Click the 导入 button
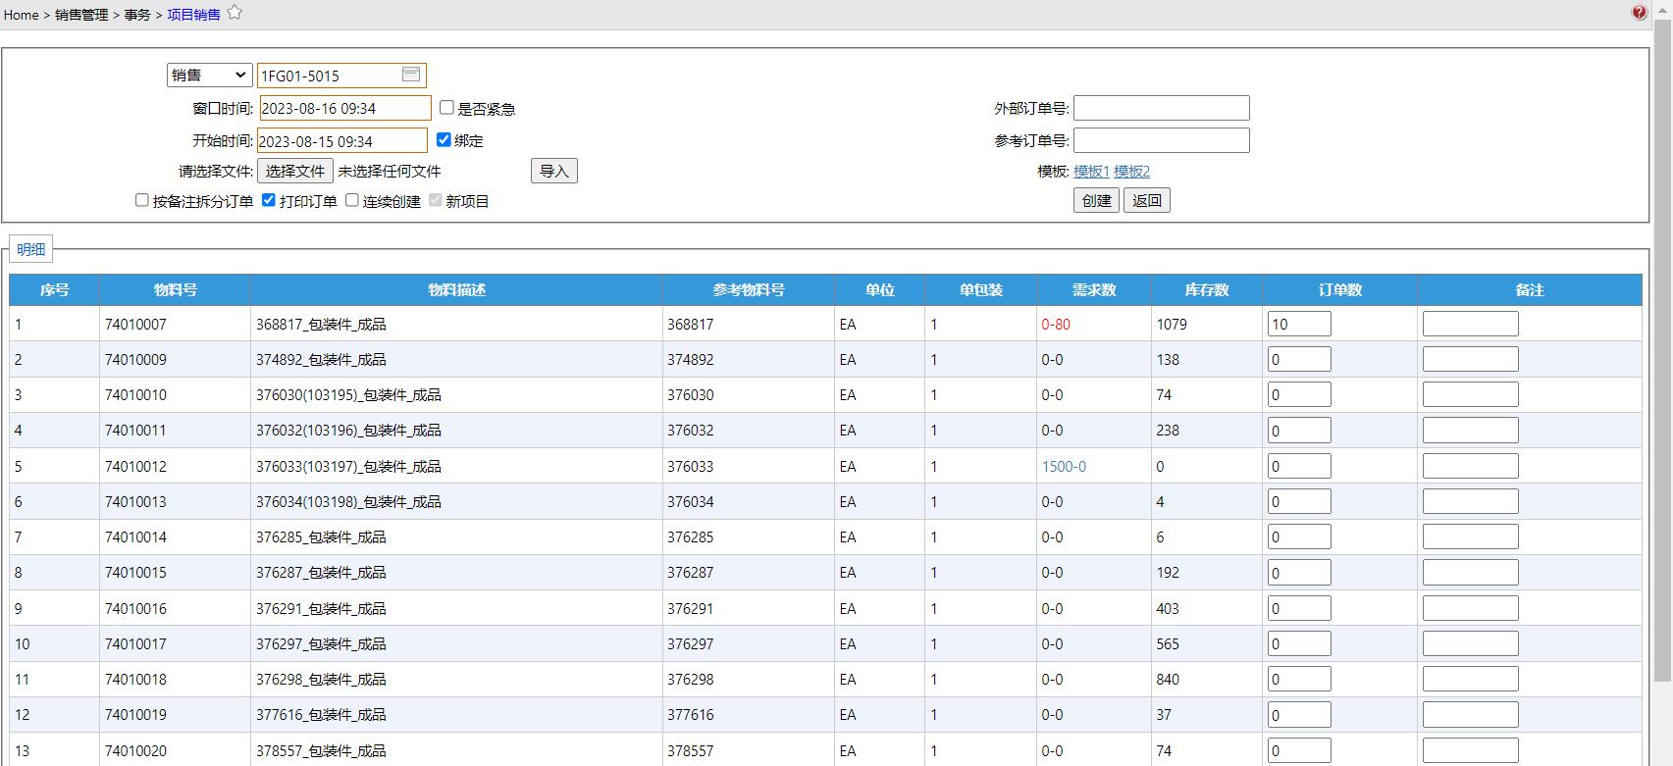The height and width of the screenshot is (766, 1673). point(554,171)
